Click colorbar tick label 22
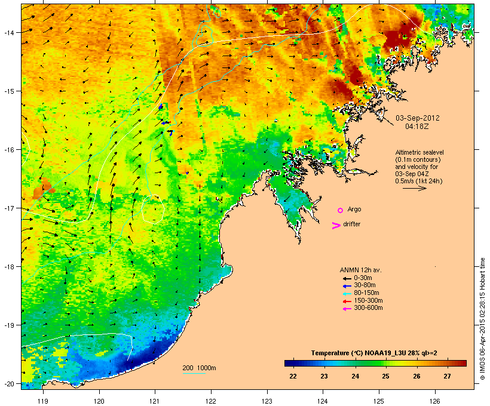The height and width of the screenshot is (406, 490). point(293,376)
